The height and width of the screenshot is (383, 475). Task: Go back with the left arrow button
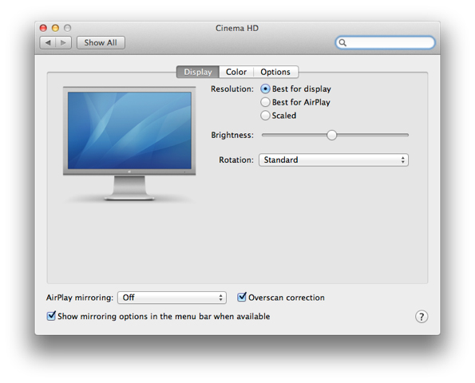pos(48,43)
